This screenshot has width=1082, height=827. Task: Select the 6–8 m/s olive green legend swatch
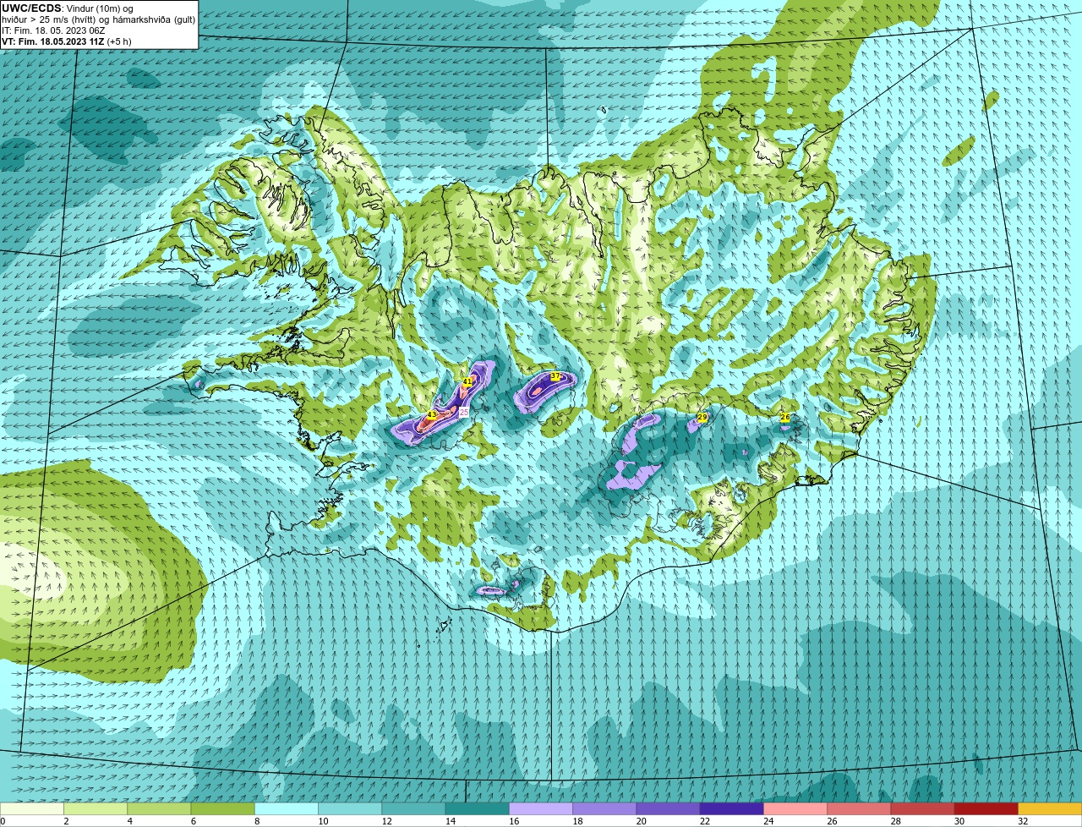coord(223,808)
